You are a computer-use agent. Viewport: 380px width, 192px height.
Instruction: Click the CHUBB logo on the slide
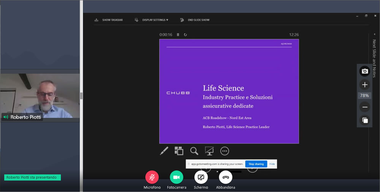[178, 93]
